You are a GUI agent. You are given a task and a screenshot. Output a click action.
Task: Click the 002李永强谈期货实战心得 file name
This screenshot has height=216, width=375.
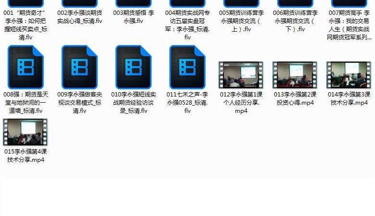[79, 17]
